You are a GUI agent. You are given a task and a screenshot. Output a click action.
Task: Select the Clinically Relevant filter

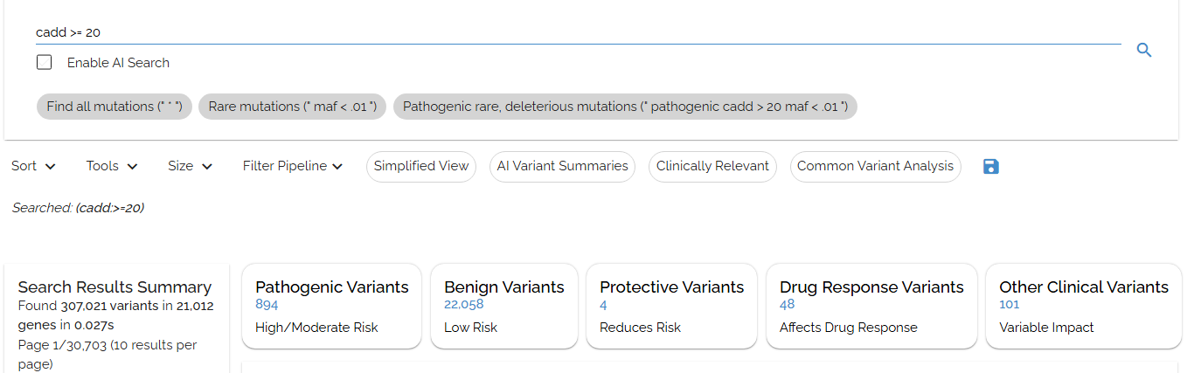(x=712, y=166)
